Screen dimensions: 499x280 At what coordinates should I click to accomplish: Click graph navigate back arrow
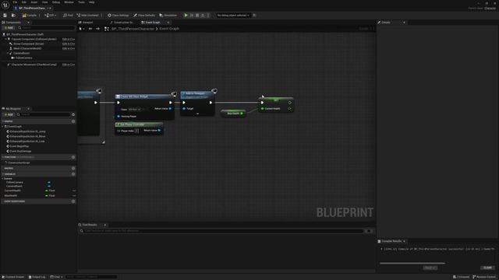point(90,29)
